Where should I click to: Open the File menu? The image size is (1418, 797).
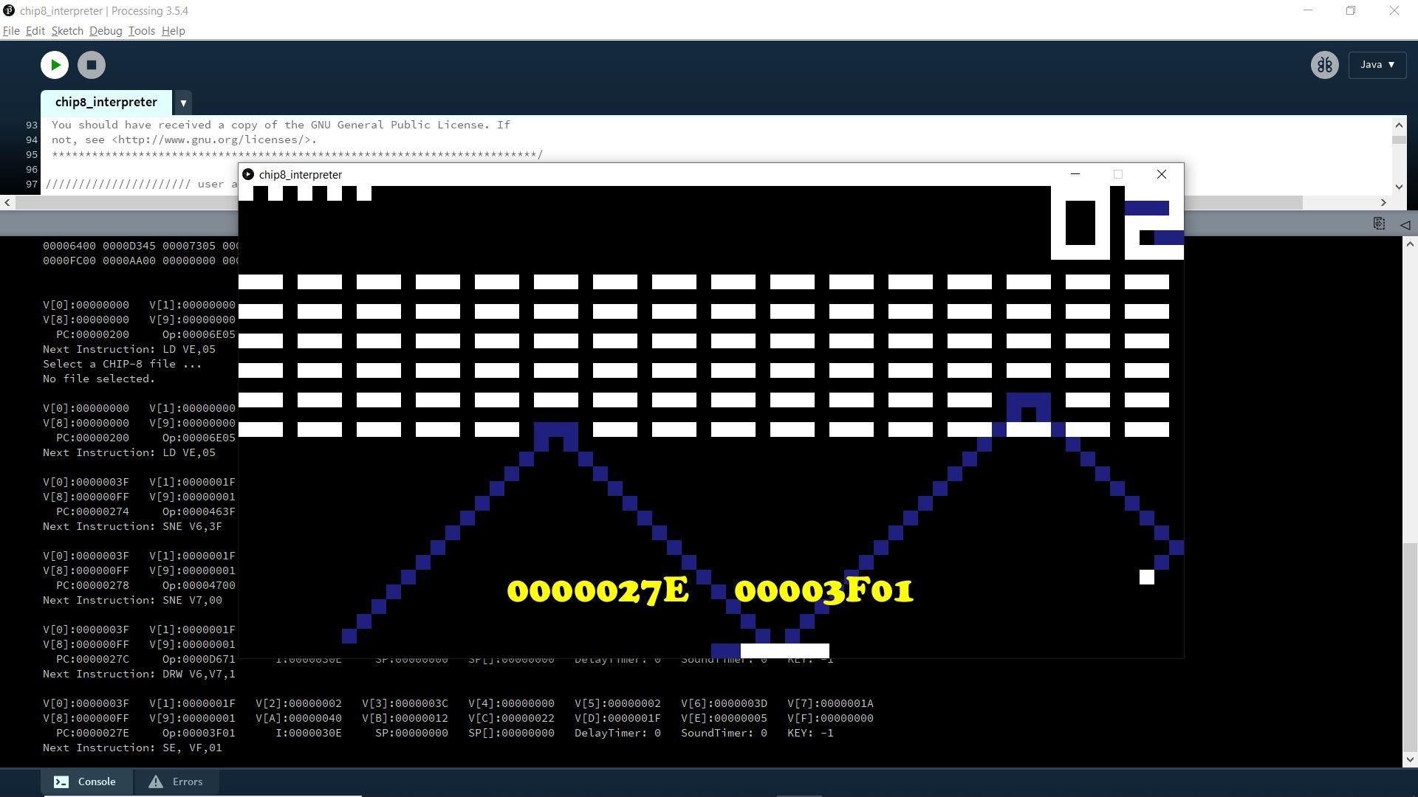(x=11, y=31)
